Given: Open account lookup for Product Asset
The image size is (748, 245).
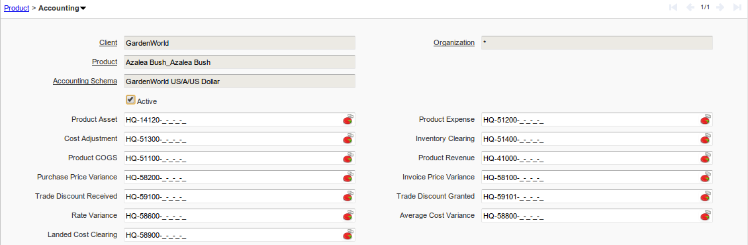Looking at the screenshot, I should click(x=349, y=119).
